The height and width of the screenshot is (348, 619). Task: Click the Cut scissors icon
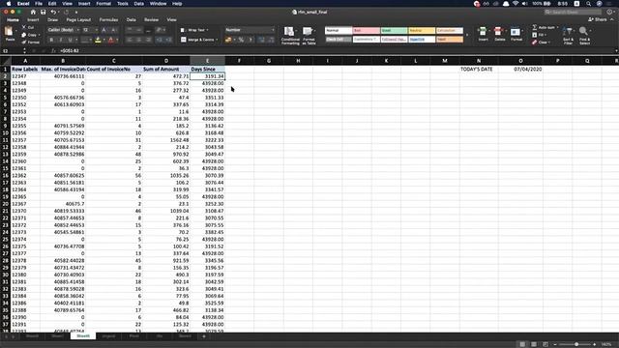(23, 27)
